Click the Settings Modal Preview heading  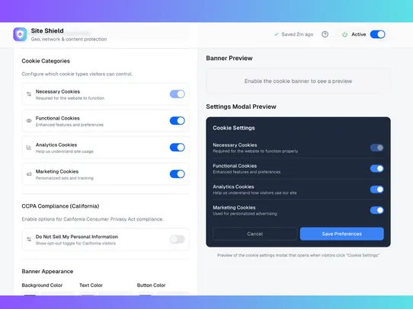coord(242,107)
